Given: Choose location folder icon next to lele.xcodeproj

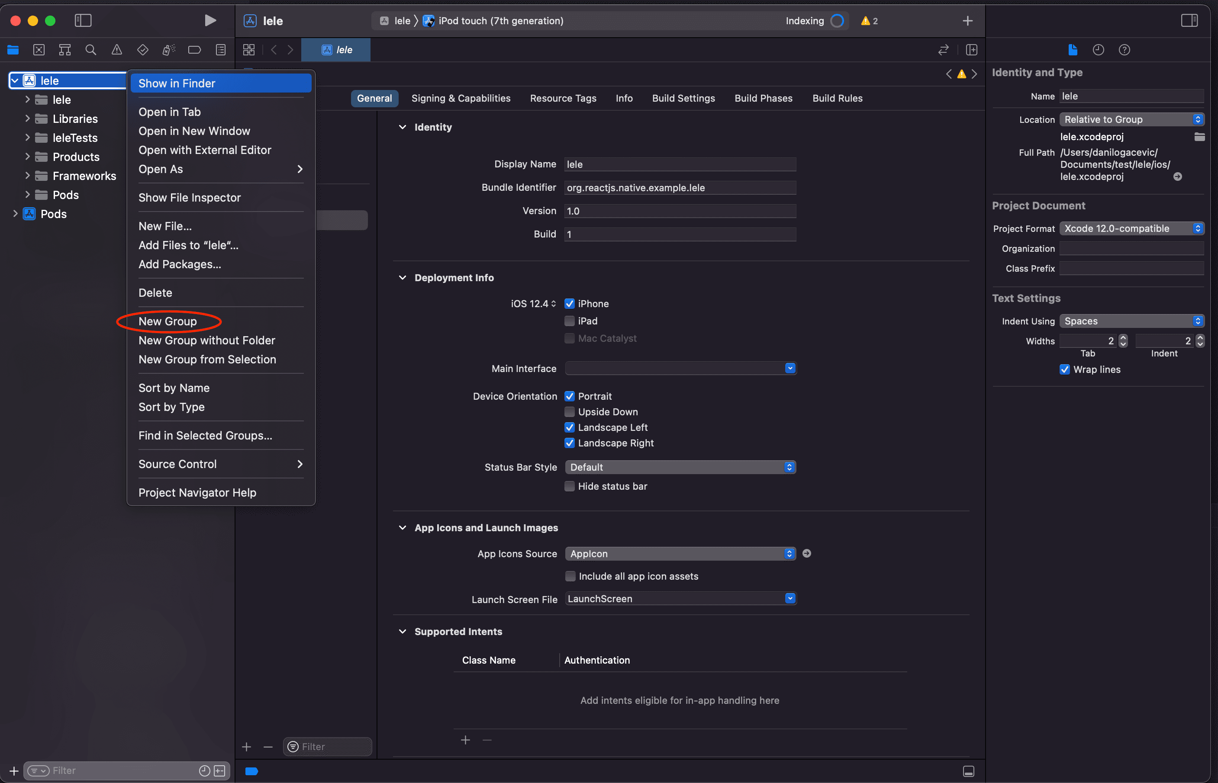Looking at the screenshot, I should (1199, 137).
